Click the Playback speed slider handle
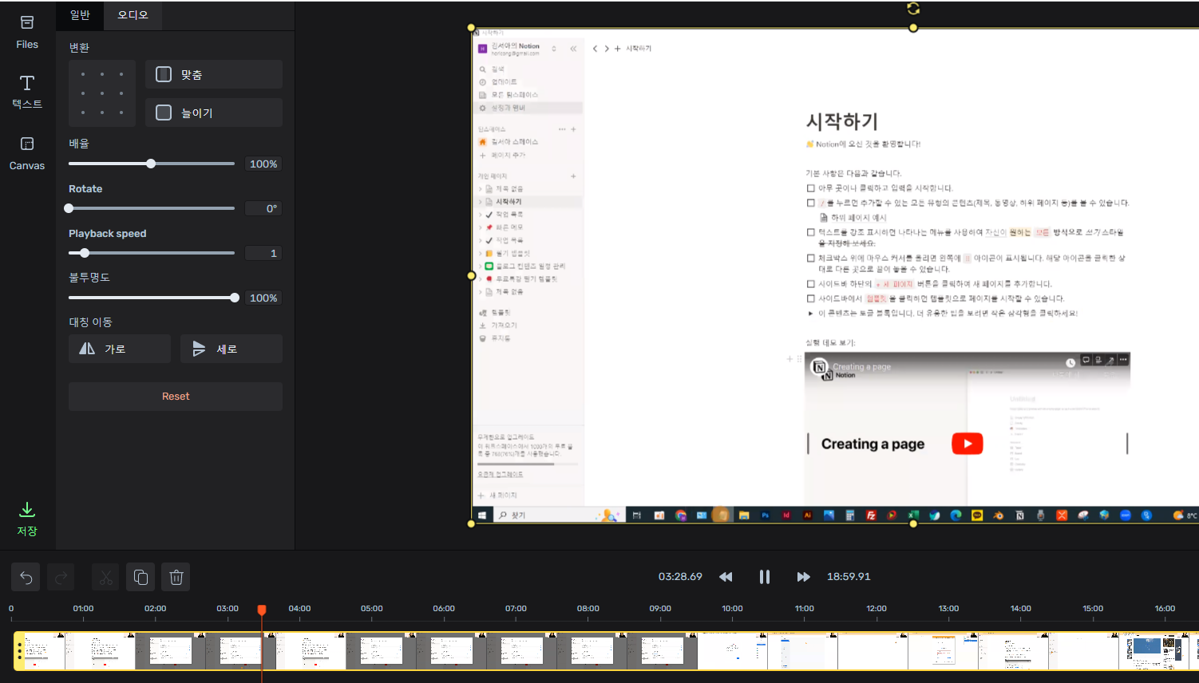1199x683 pixels. click(x=85, y=253)
